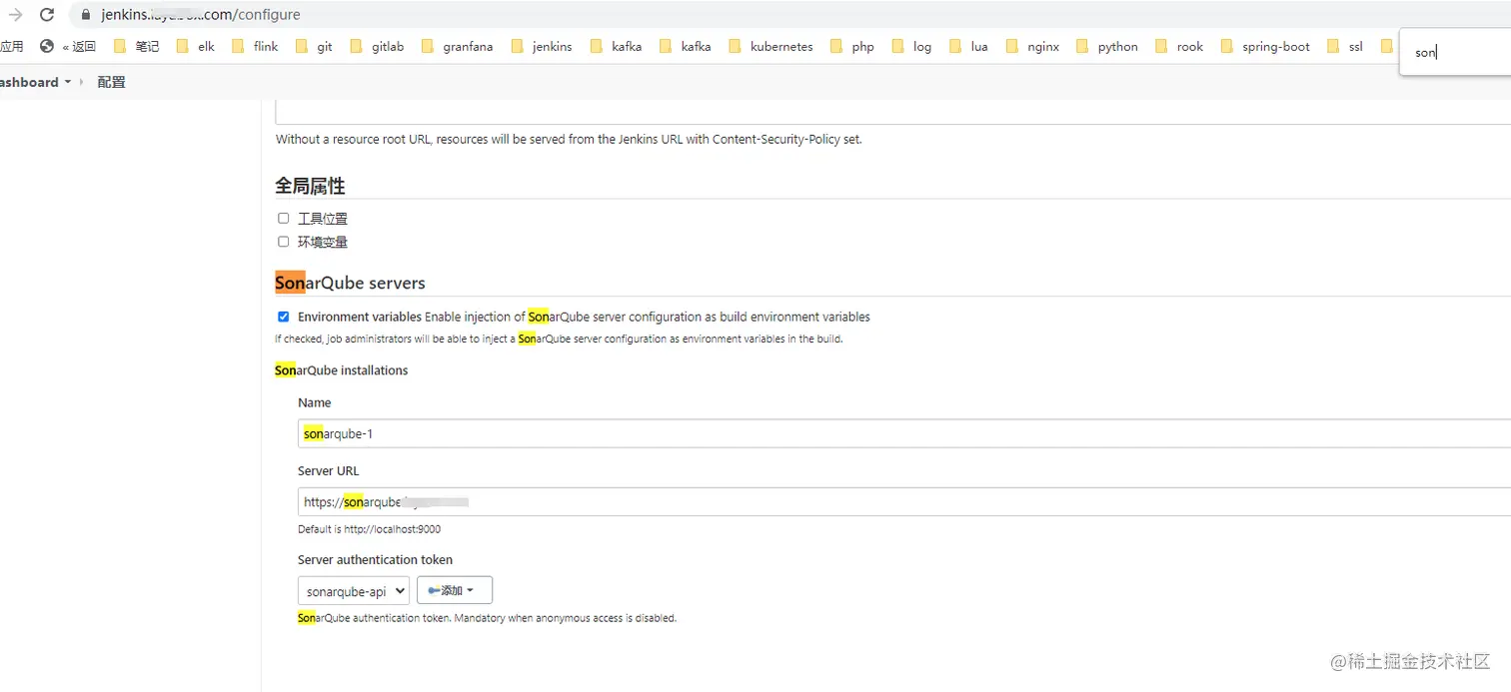Click the Server authentication token label
Image resolution: width=1511 pixels, height=692 pixels.
click(375, 559)
